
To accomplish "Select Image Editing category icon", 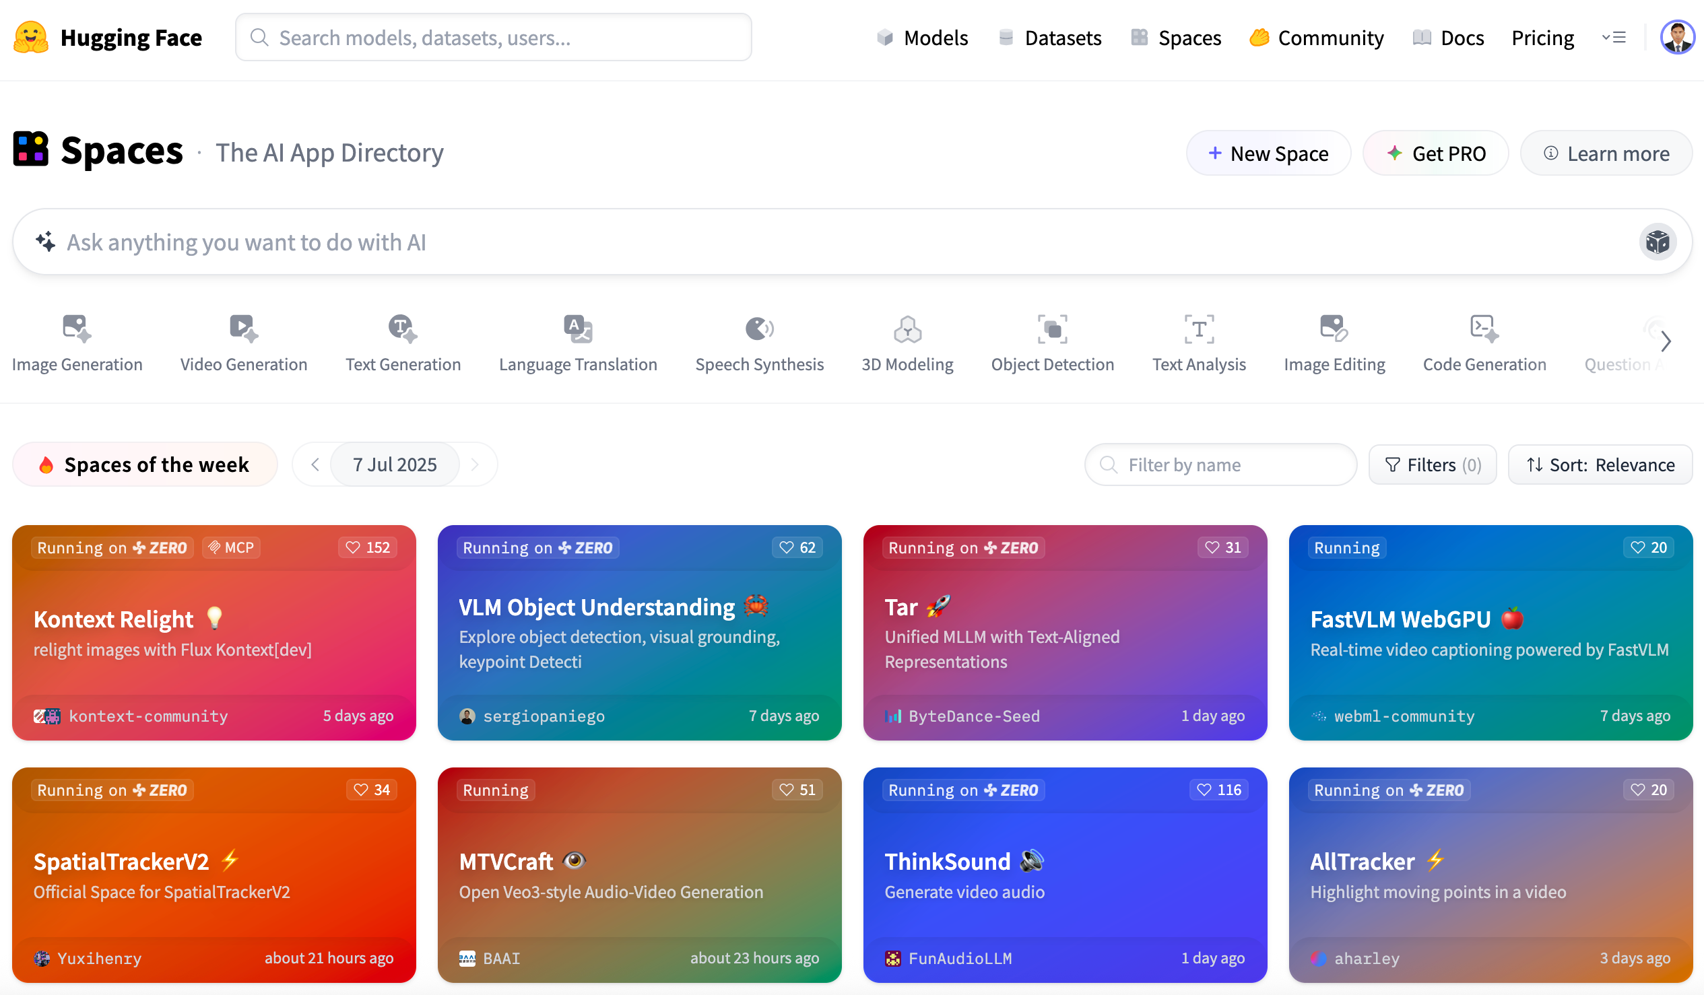I will point(1334,329).
